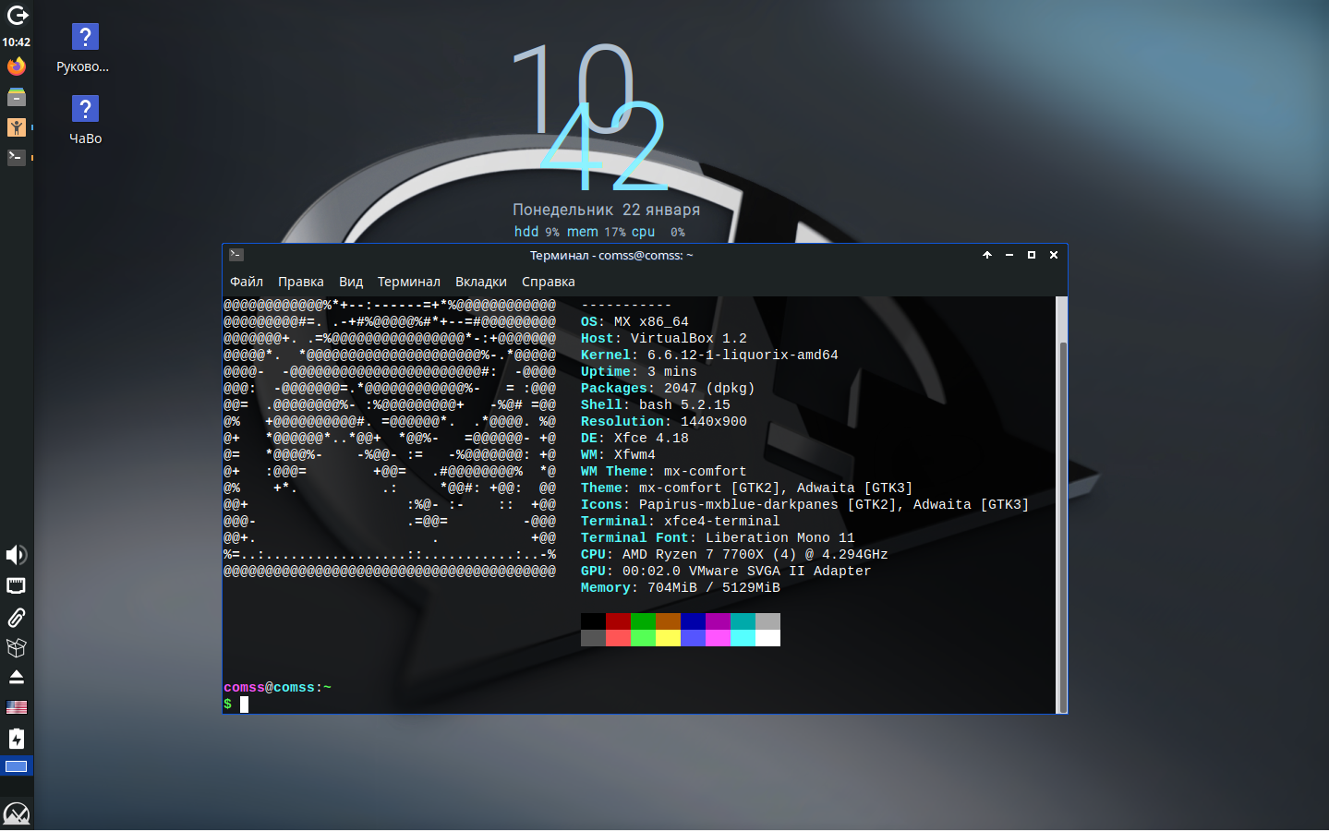1329x831 pixels.
Task: Open the Правка menu in the terminal
Action: (301, 282)
